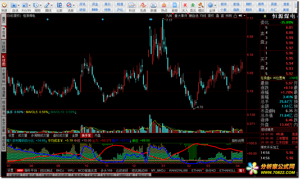300x179 pixels.
Task: Open the 测速 speed test clock icon
Action: [x=4, y=5]
